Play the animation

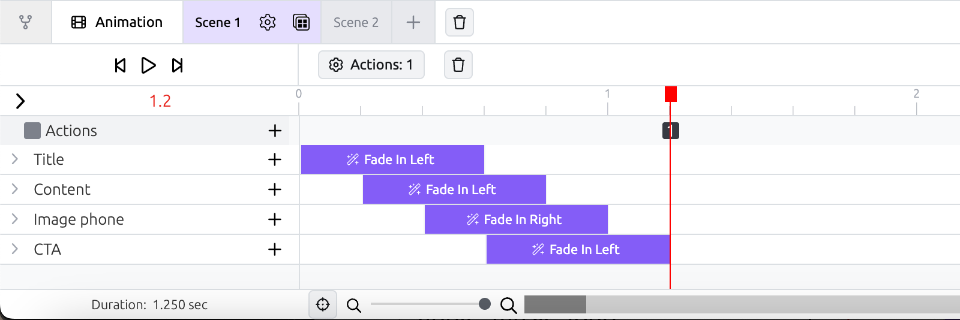click(148, 65)
